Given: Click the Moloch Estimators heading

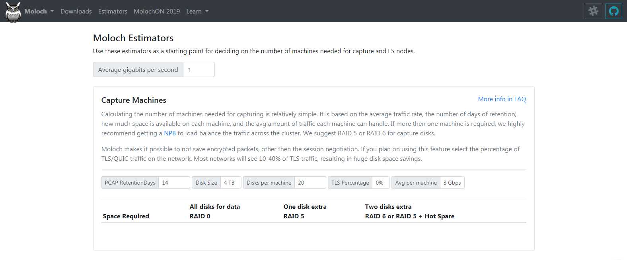Looking at the screenshot, I should pyautogui.click(x=133, y=38).
